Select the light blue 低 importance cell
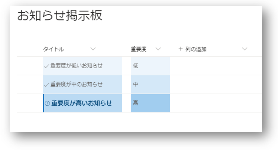The image size is (278, 151). (x=150, y=66)
